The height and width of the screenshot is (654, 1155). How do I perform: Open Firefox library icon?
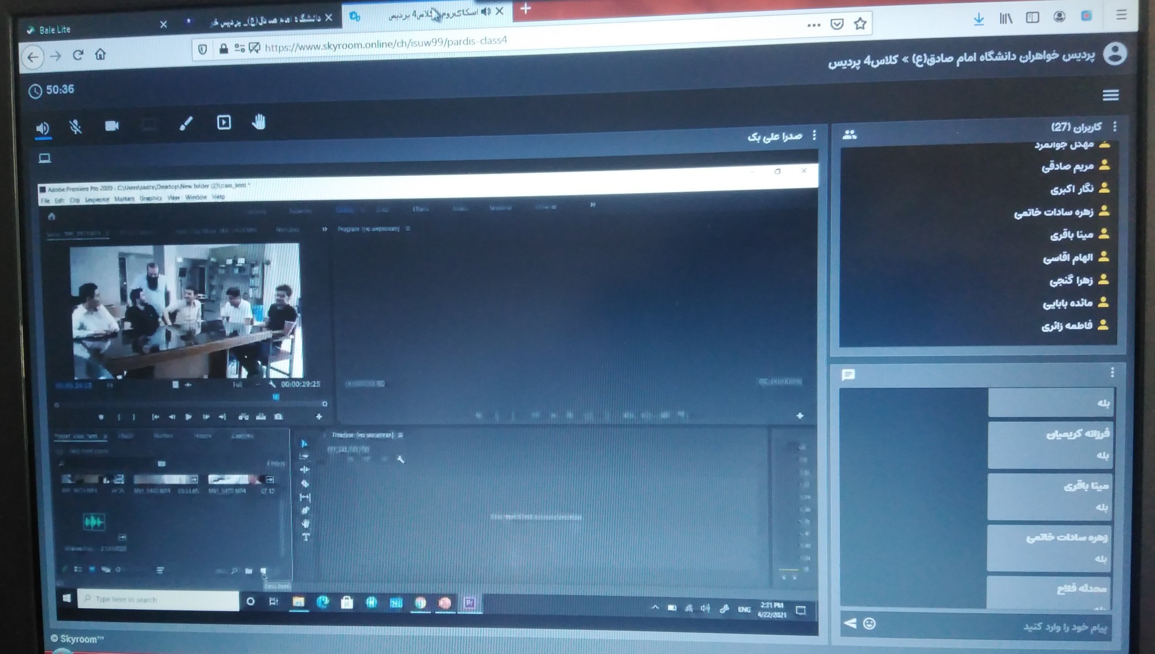coord(1005,19)
